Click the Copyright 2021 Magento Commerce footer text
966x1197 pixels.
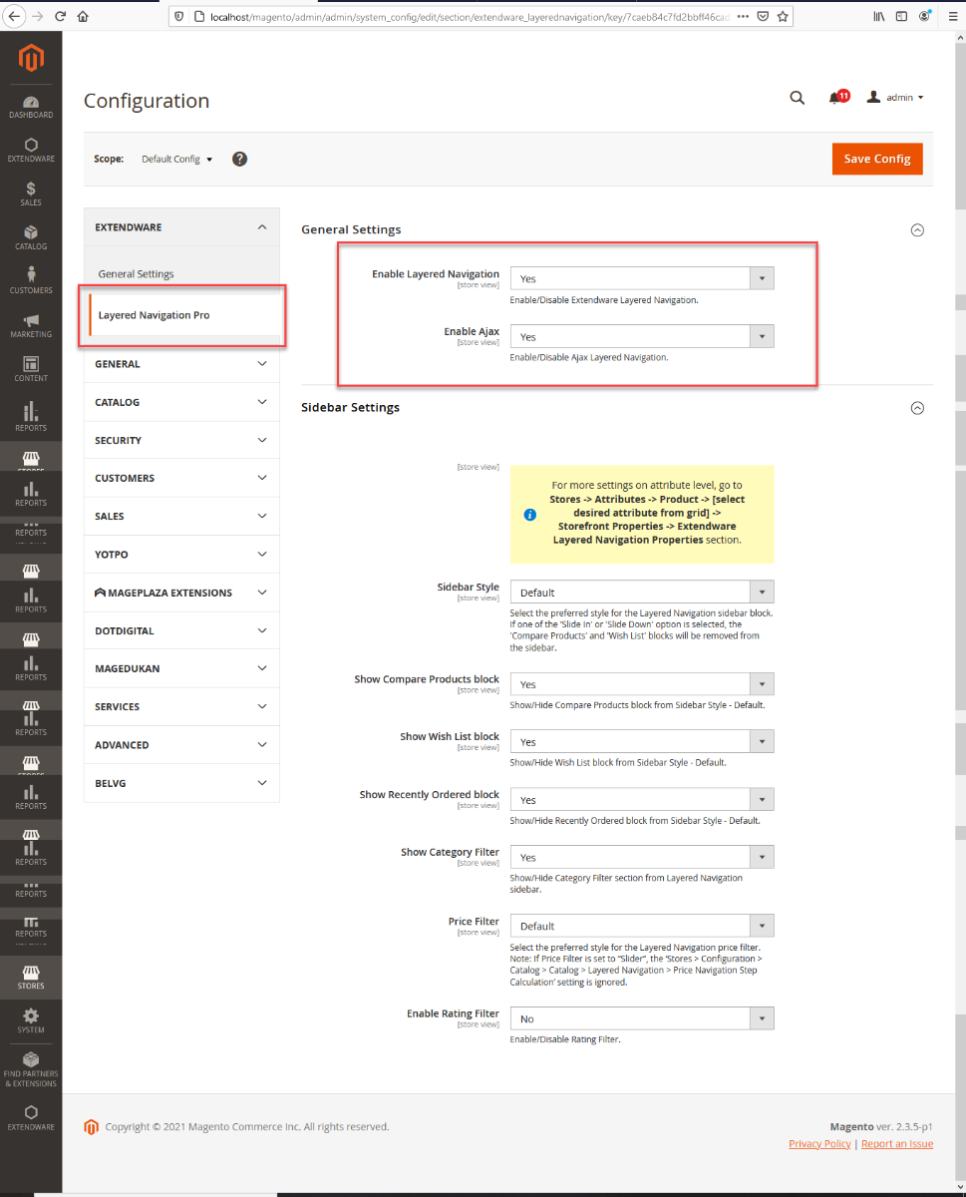247,1127
